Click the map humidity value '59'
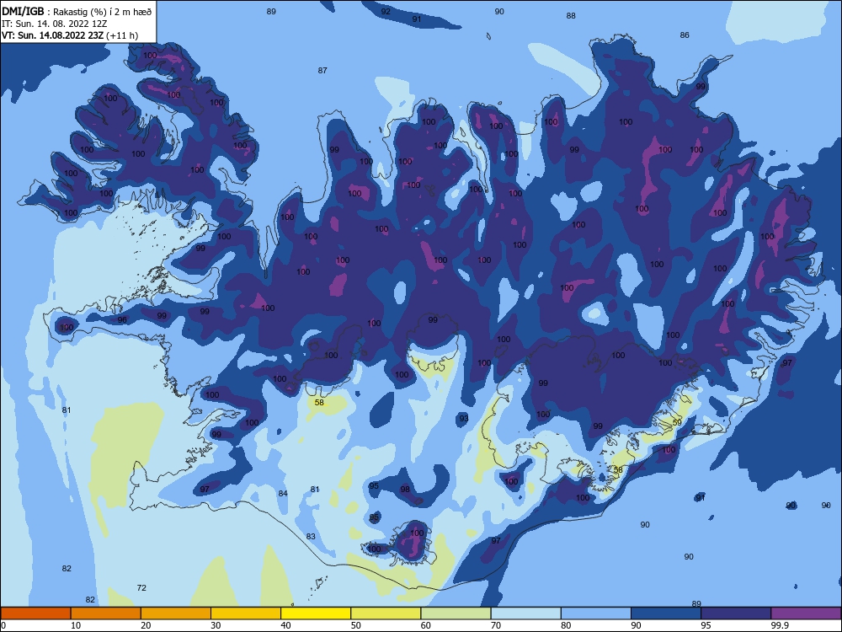The height and width of the screenshot is (632, 842). coord(677,422)
